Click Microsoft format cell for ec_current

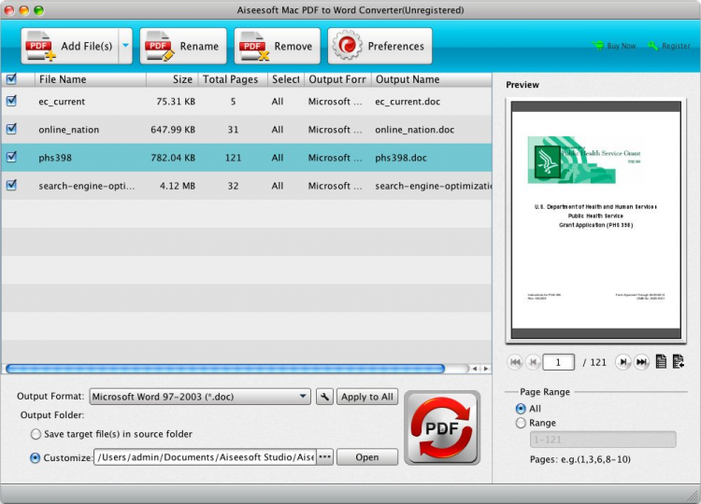tap(335, 102)
